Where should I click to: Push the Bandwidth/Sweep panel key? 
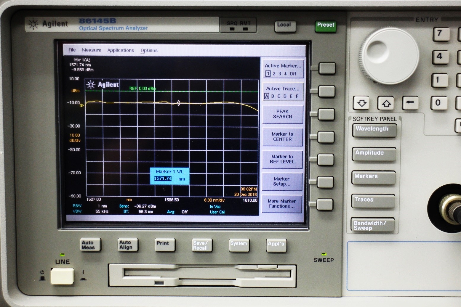click(x=373, y=225)
